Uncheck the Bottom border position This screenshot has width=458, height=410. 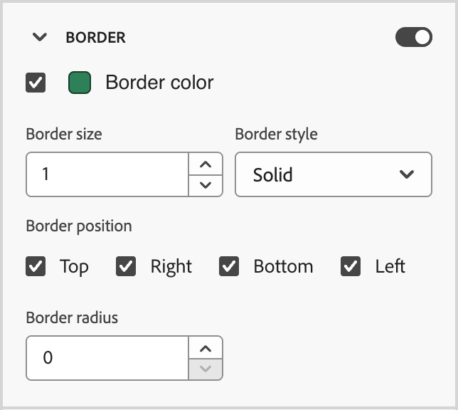tap(229, 267)
